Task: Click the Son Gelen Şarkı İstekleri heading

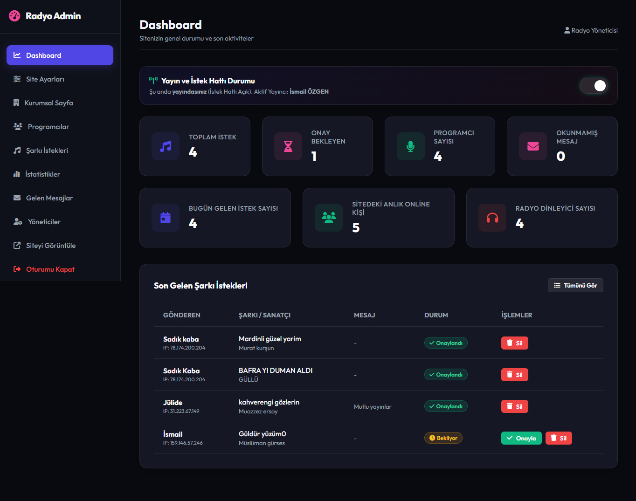Action: (200, 286)
